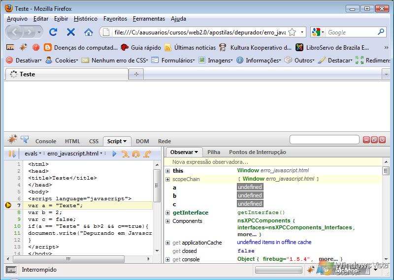Image resolution: width=394 pixels, height=280 pixels.
Task: Toggle the breakpoint marker on line 7
Action: tap(8, 205)
